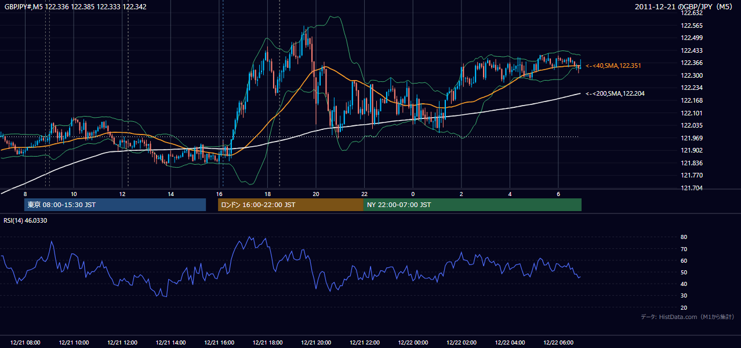Click the 12/21 22:00 time label
Viewport: 741px width, 348px height.
[365, 343]
